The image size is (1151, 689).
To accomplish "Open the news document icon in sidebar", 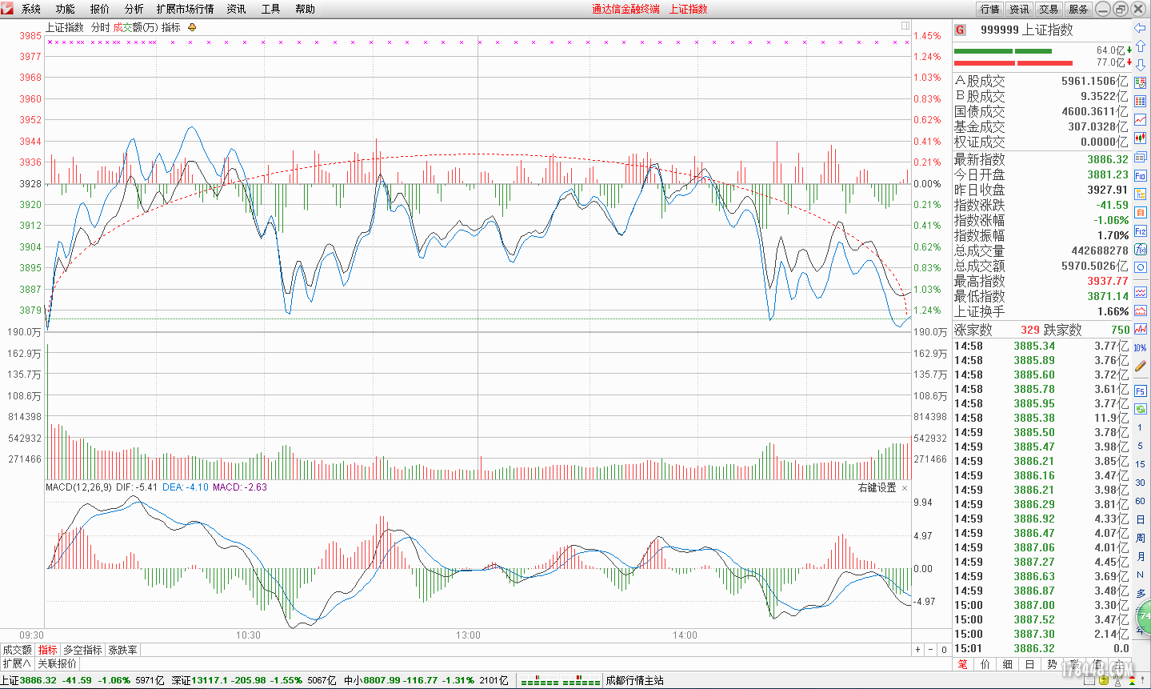I will (1141, 157).
